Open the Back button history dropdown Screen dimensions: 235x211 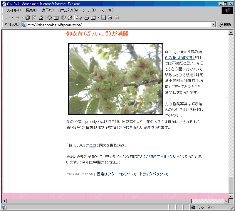13,18
